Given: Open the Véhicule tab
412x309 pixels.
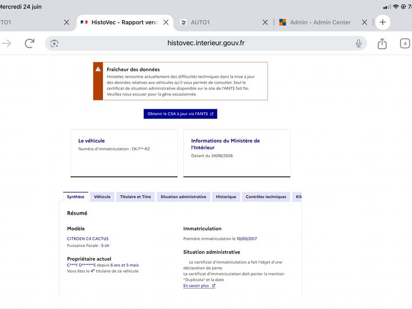Looking at the screenshot, I should [x=102, y=197].
